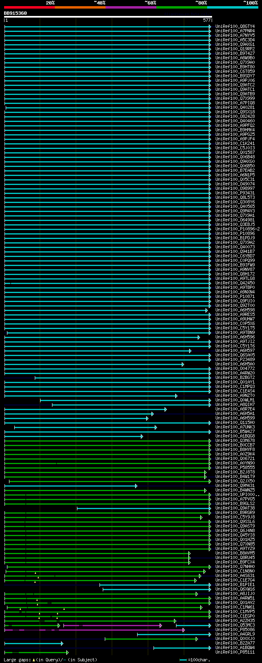Click the purple ~60% identity legend segment

coord(131,7)
